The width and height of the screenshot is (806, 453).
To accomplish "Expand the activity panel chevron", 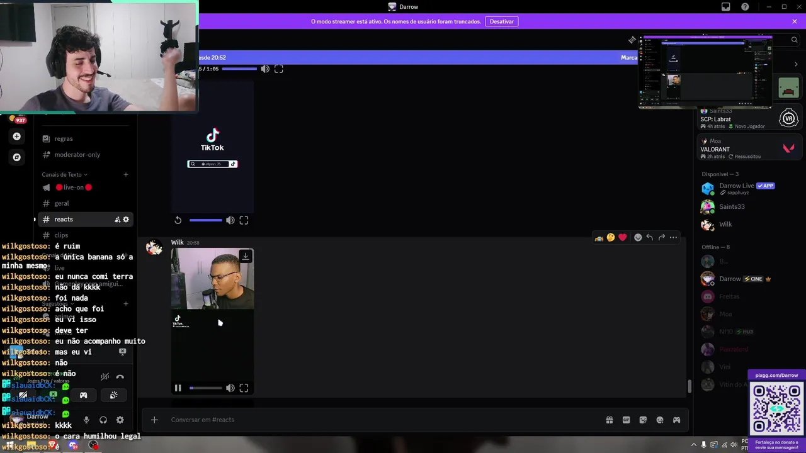I will (x=796, y=65).
